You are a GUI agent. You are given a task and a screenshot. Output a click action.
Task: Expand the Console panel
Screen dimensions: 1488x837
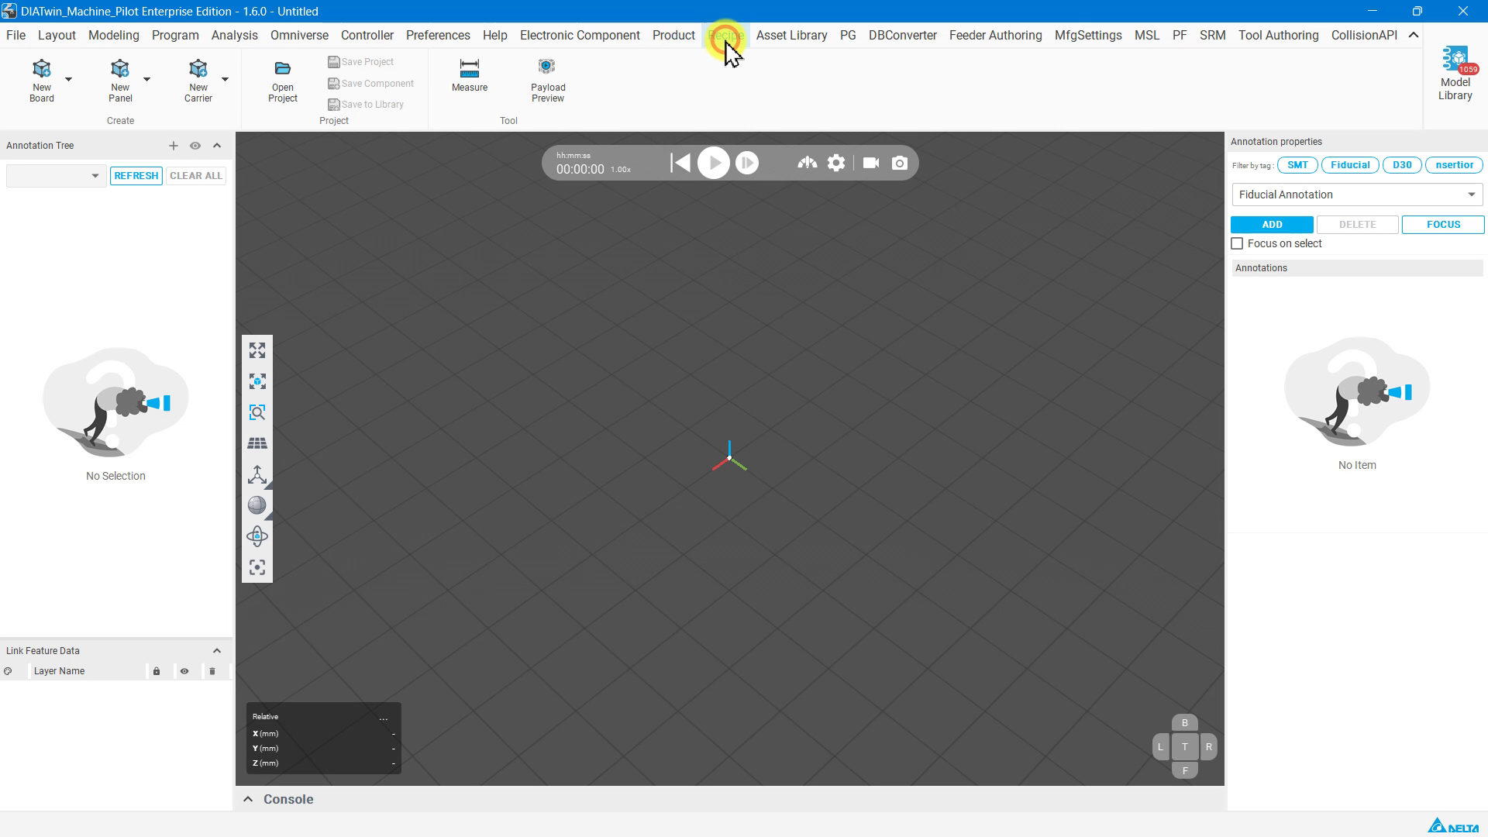248,799
